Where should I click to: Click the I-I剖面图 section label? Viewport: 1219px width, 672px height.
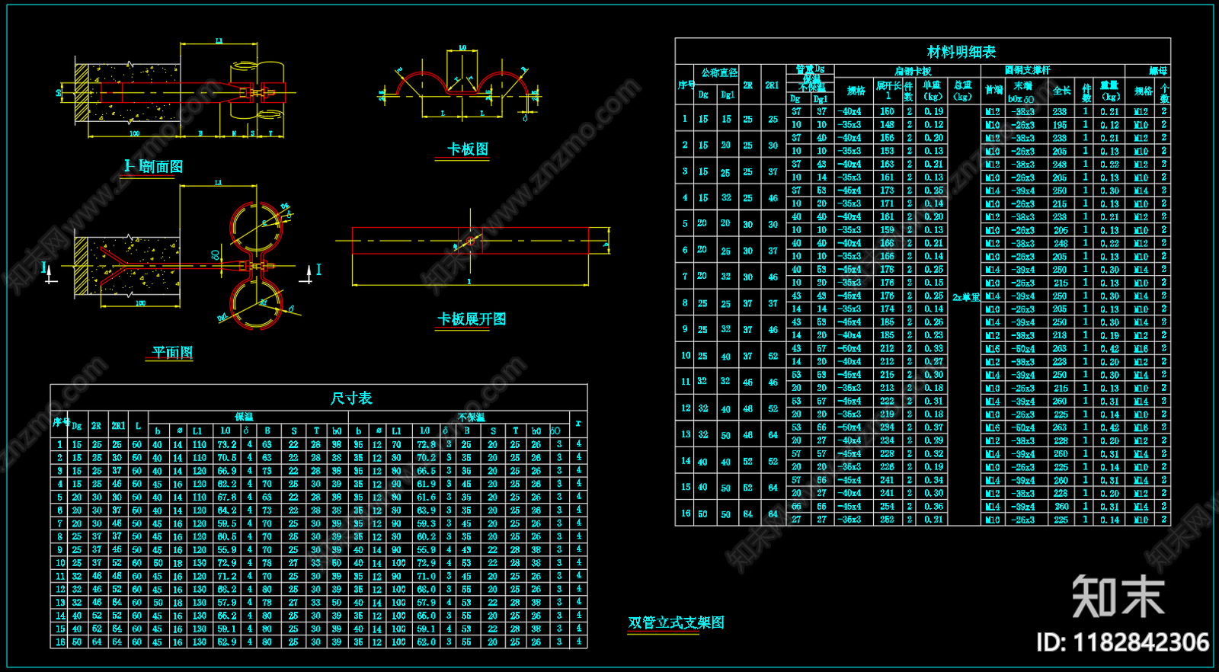tap(153, 166)
